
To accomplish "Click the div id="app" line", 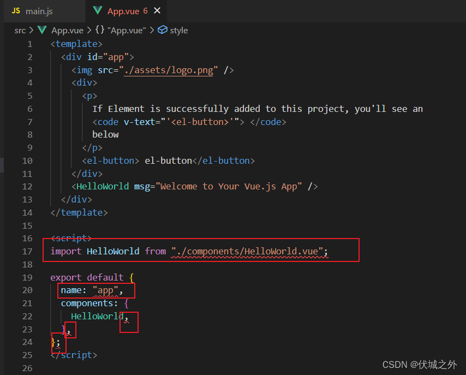I will [x=98, y=57].
